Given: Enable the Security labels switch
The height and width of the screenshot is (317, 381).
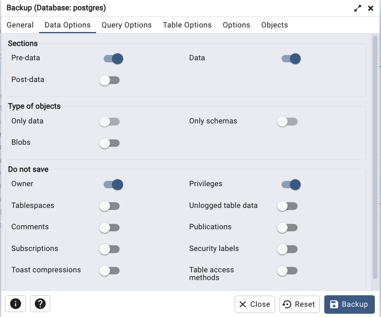Looking at the screenshot, I should pyautogui.click(x=287, y=249).
